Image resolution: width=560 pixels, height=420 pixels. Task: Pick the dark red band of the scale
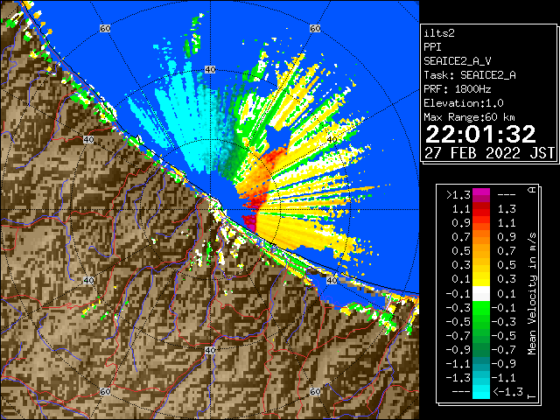[481, 206]
